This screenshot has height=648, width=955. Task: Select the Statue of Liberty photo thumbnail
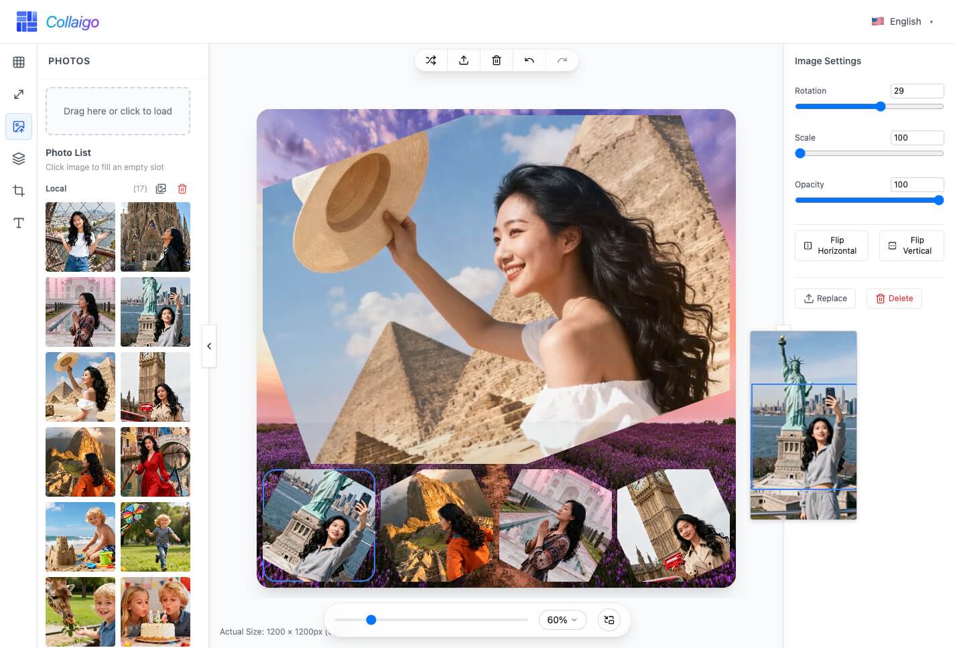pos(155,311)
